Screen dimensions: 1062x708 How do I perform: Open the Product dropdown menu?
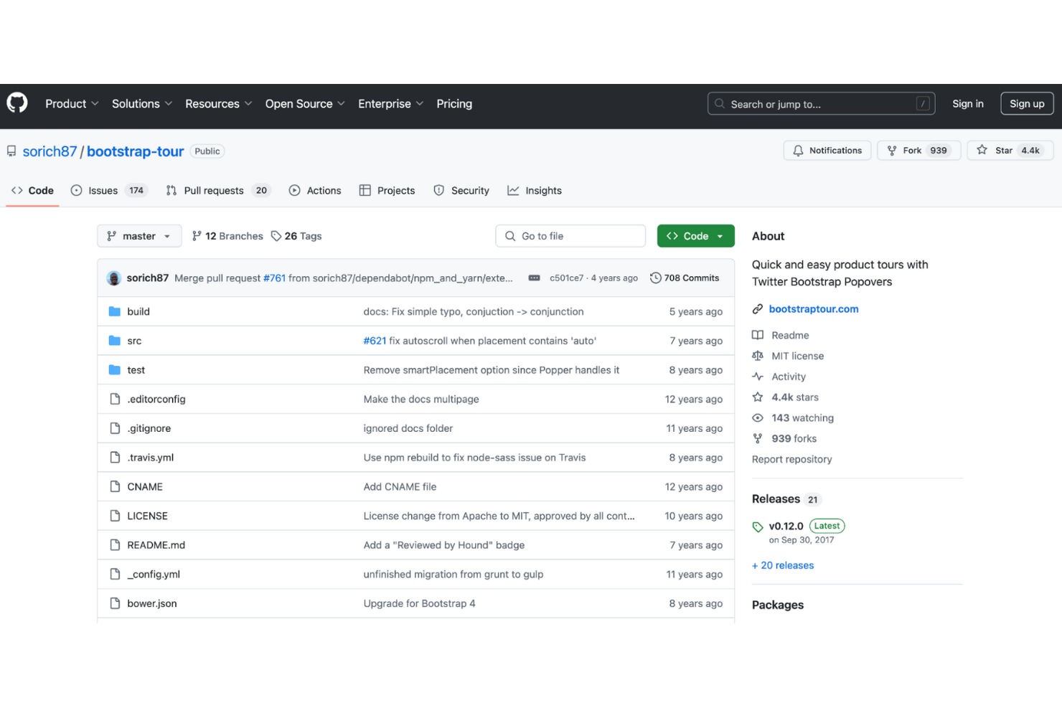click(x=72, y=104)
